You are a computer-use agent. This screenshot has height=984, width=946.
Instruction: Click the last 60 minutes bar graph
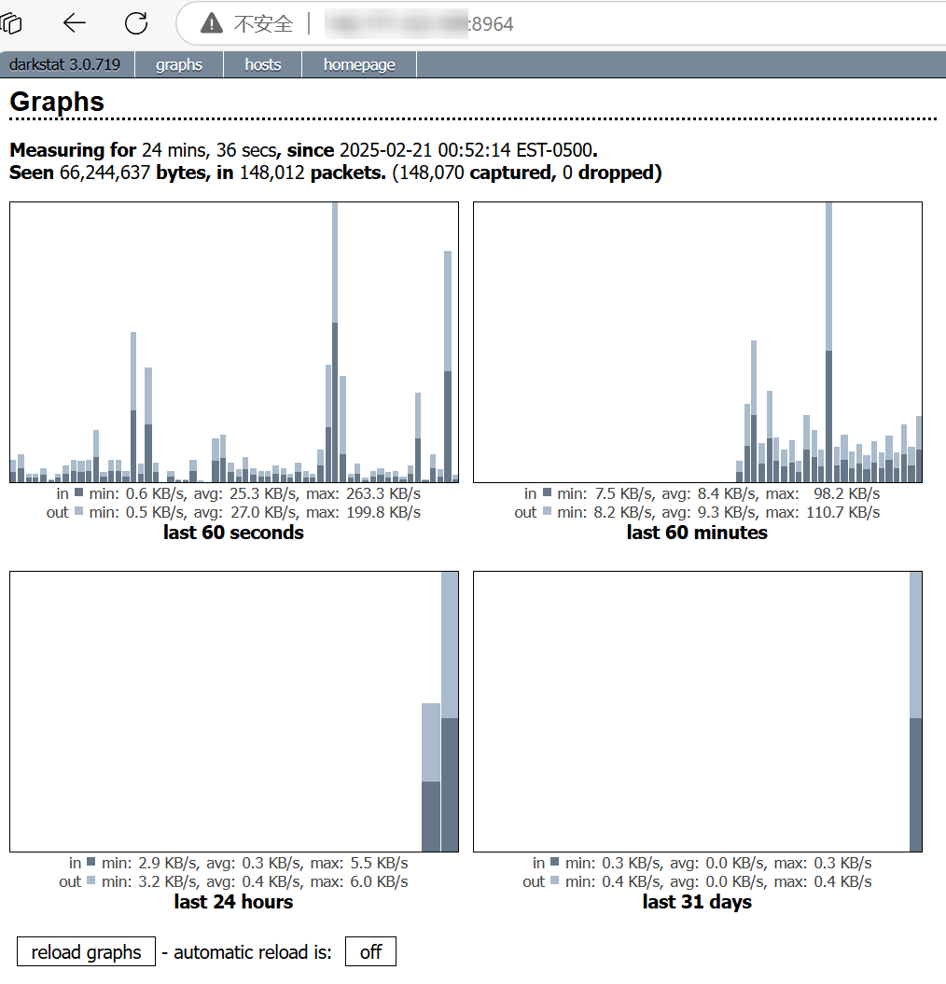[x=697, y=342]
